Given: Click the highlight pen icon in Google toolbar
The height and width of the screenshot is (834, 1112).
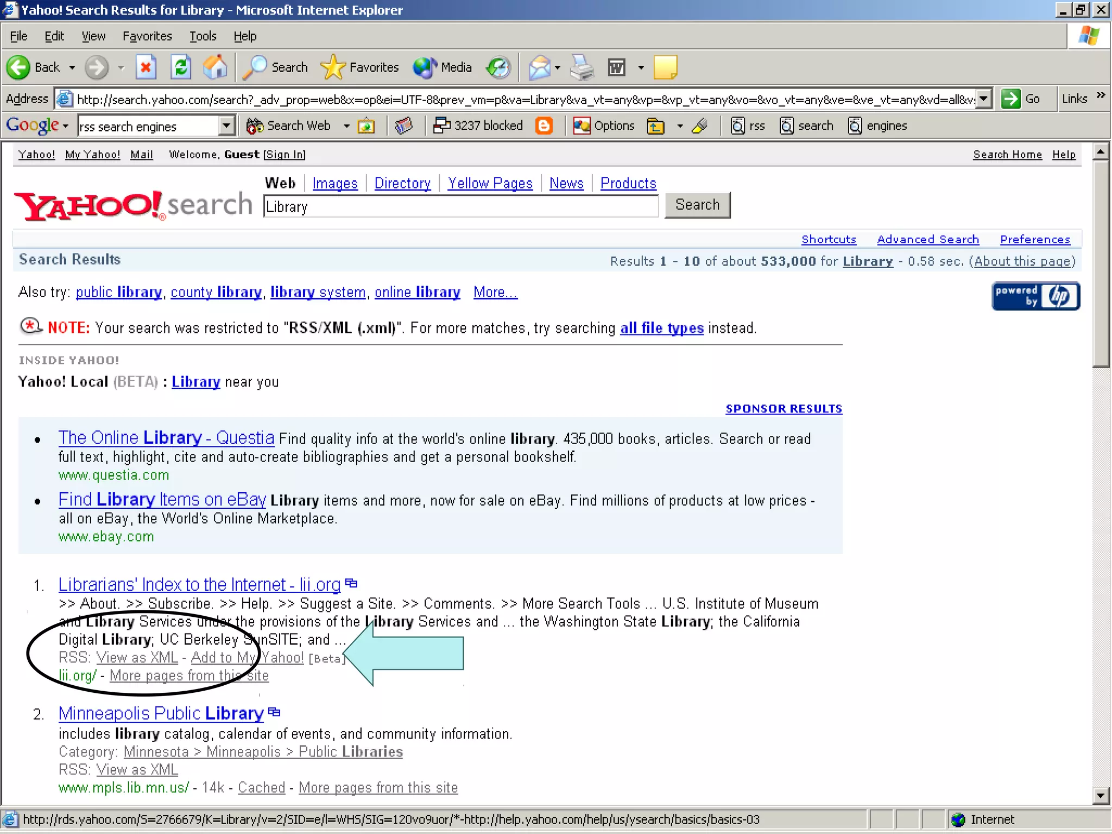Looking at the screenshot, I should (700, 126).
